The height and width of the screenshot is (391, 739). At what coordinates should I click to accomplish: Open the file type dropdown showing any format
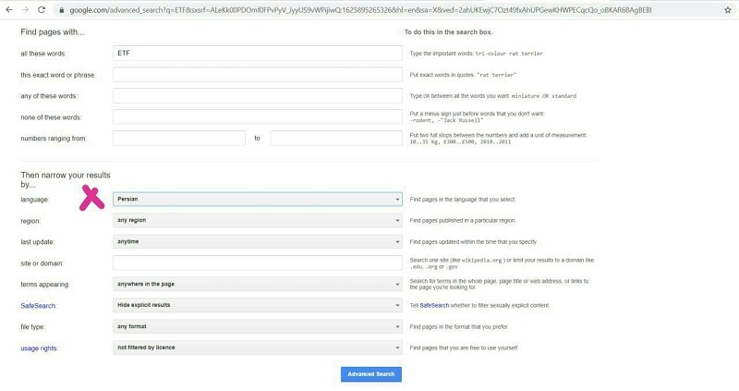pyautogui.click(x=258, y=326)
